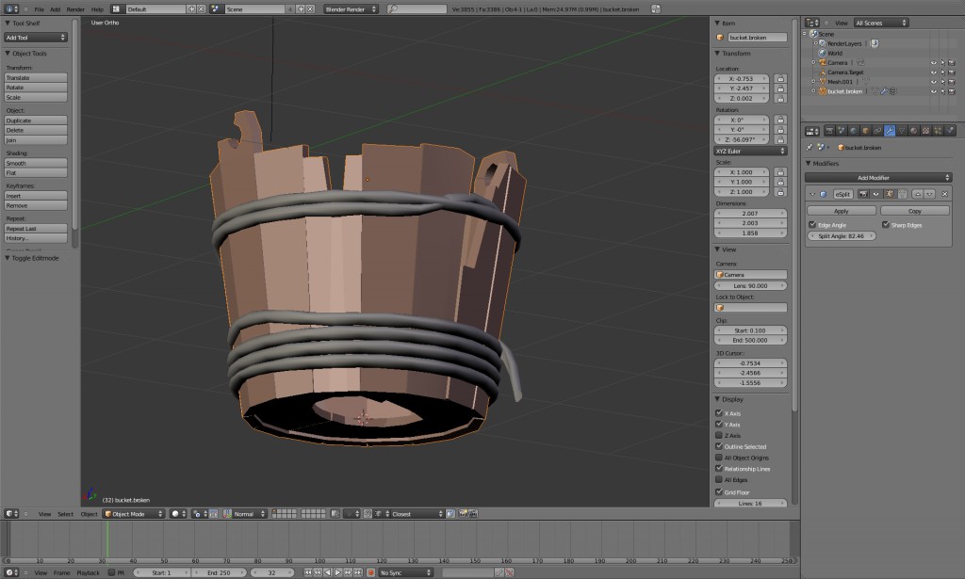The width and height of the screenshot is (965, 579).
Task: Select the bucket.broken object in outliner
Action: pyautogui.click(x=844, y=91)
